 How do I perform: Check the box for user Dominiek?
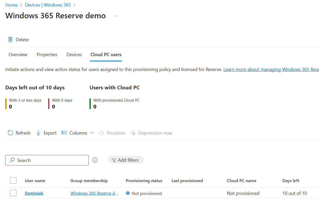tap(13, 193)
